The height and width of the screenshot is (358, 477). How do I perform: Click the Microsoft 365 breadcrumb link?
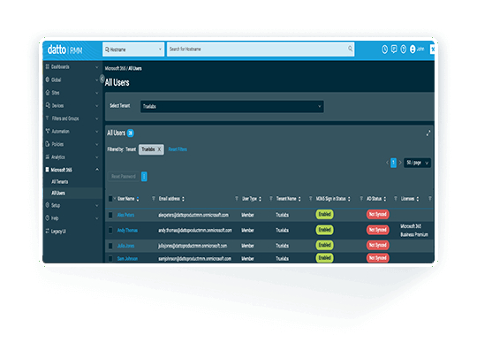(x=115, y=68)
